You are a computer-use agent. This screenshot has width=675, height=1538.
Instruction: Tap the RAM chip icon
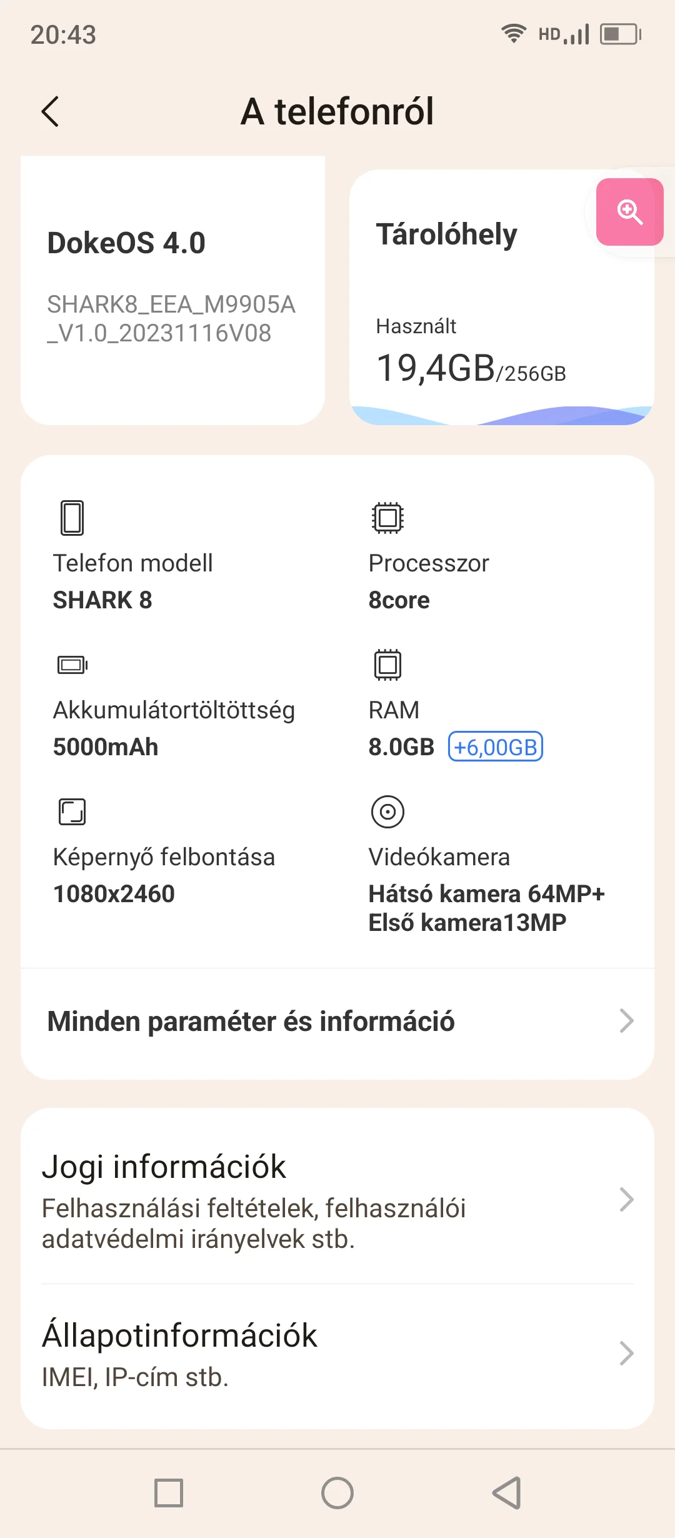coord(387,665)
